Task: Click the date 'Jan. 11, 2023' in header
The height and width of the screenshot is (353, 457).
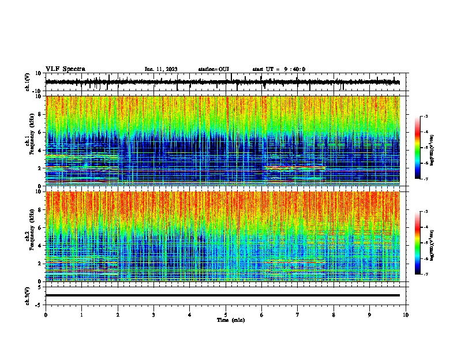Action: pyautogui.click(x=161, y=69)
